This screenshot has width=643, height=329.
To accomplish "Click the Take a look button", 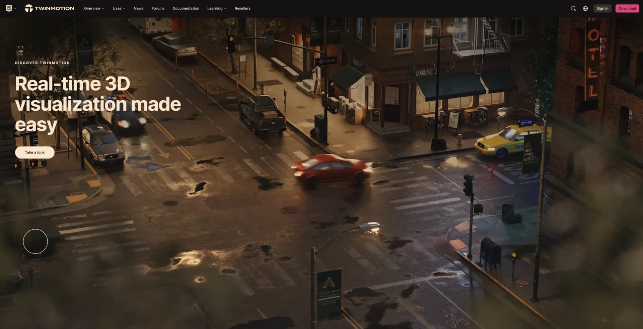I will point(35,152).
